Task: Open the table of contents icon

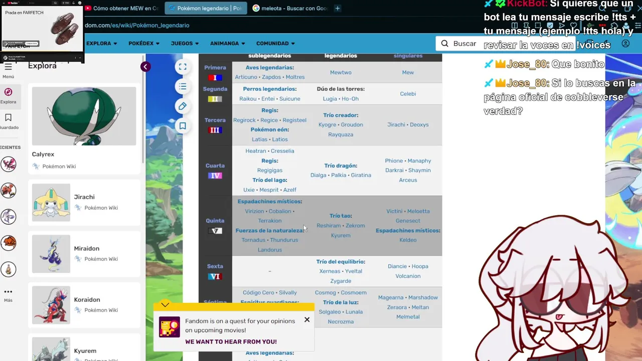Action: [183, 87]
